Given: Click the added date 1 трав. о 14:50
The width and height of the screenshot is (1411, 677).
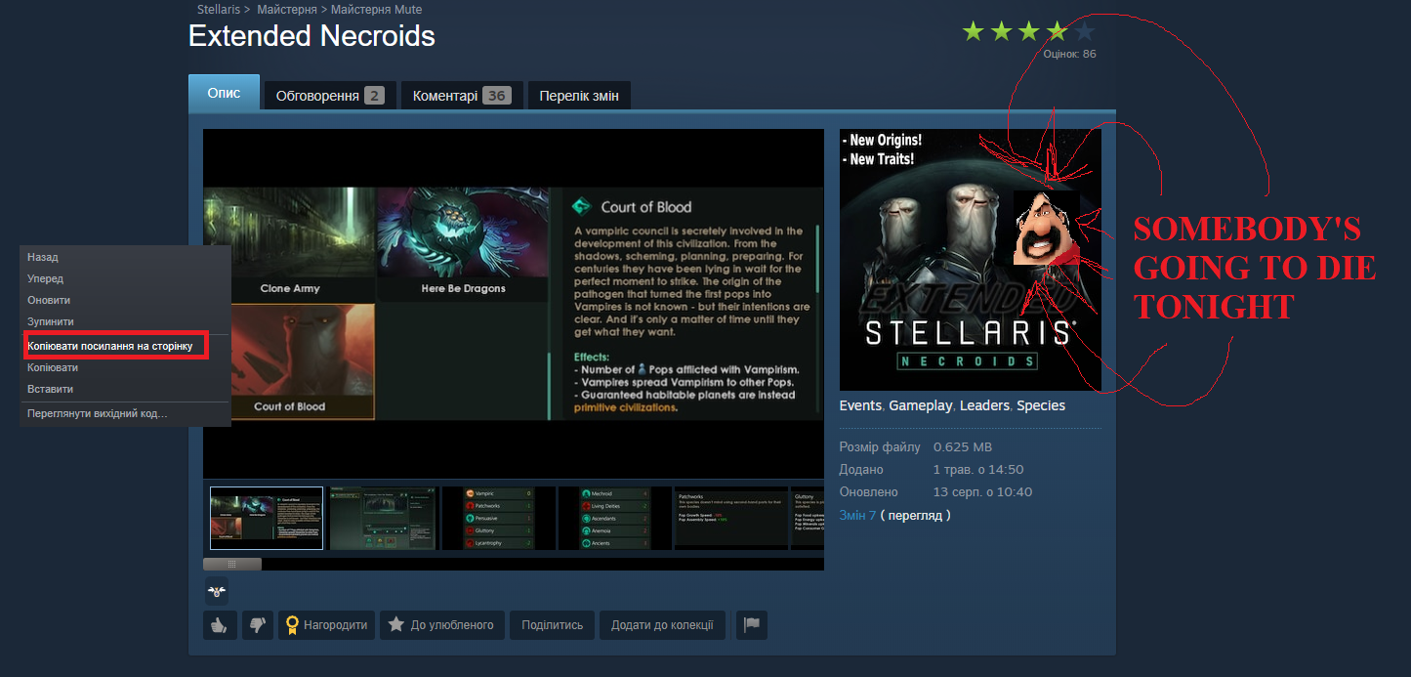Looking at the screenshot, I should [978, 470].
